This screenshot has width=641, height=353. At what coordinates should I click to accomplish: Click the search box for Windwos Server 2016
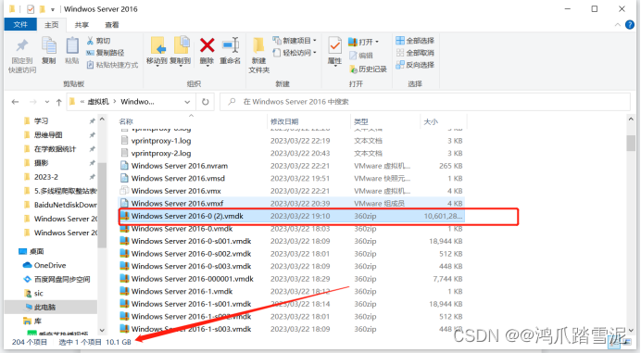click(x=425, y=102)
